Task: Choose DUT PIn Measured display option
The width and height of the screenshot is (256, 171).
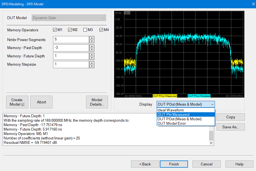Action: tap(173, 114)
